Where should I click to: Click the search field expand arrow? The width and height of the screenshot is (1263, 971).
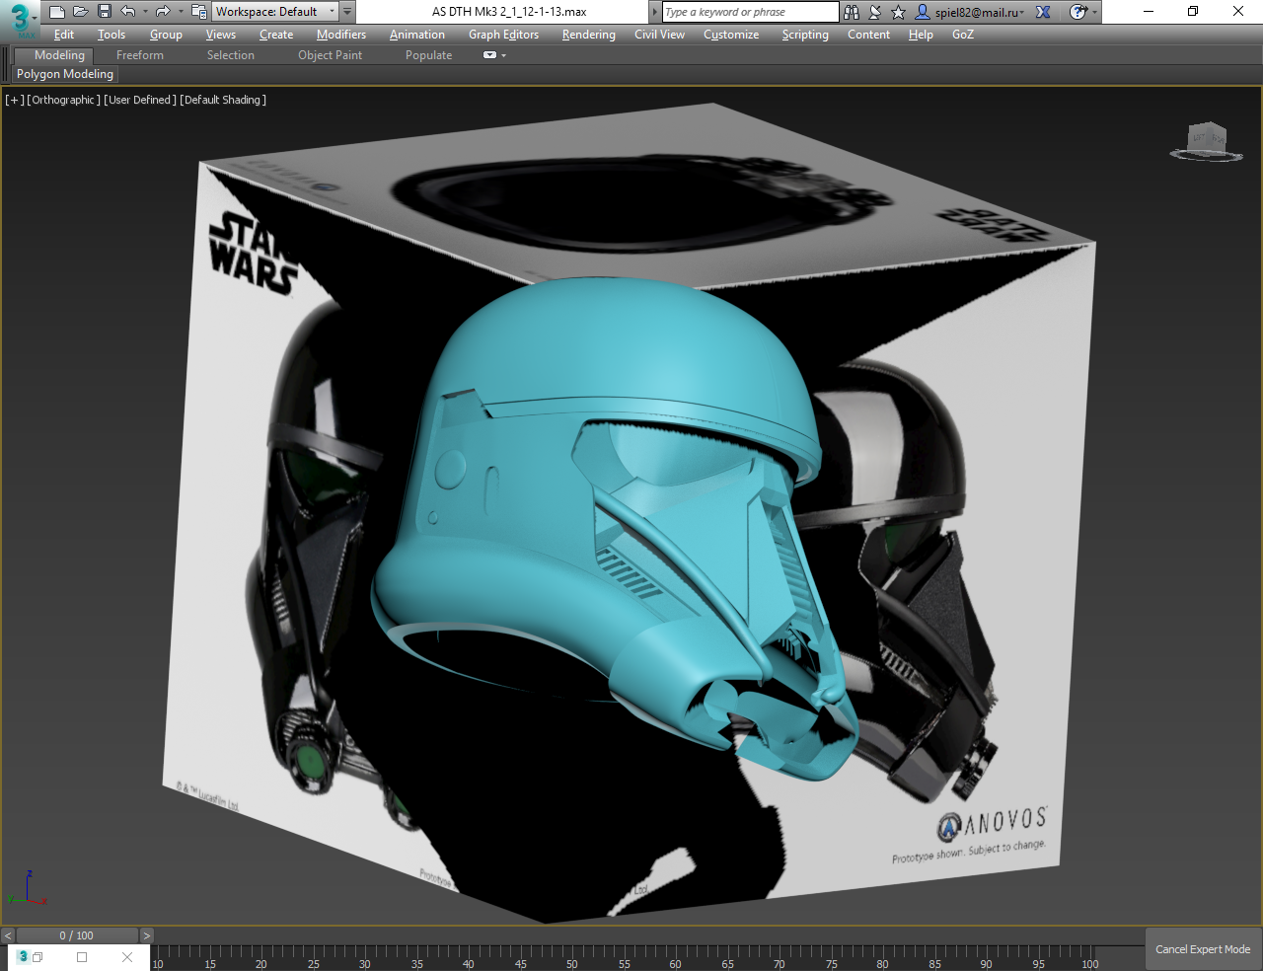[x=655, y=12]
